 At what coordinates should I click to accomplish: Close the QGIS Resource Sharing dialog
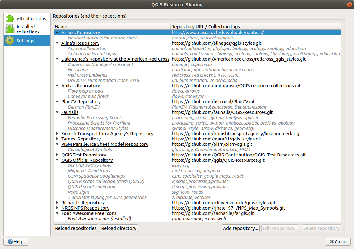[x=338, y=241]
